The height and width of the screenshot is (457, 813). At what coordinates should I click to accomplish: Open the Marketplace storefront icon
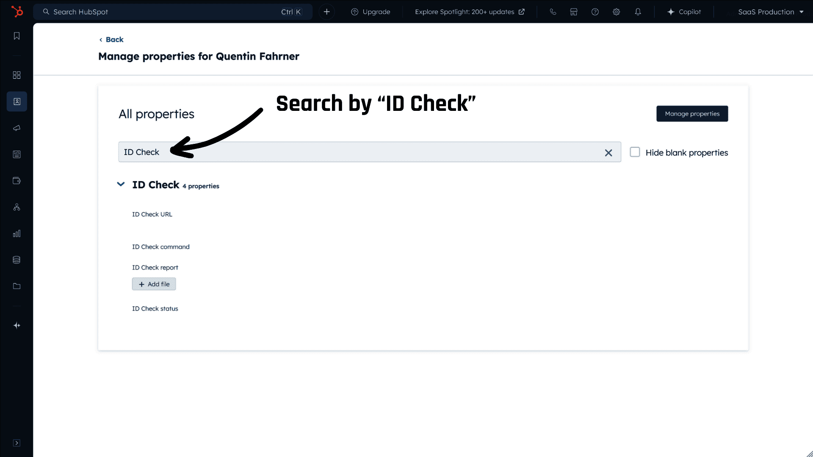[x=574, y=12]
